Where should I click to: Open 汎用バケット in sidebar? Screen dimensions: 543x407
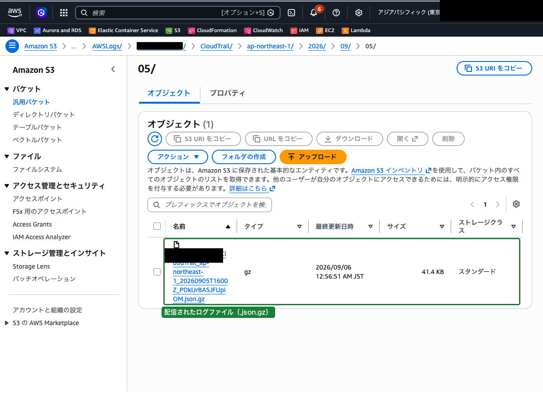click(x=31, y=102)
